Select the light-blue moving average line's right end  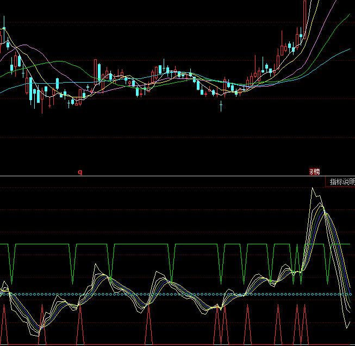[x=349, y=49]
